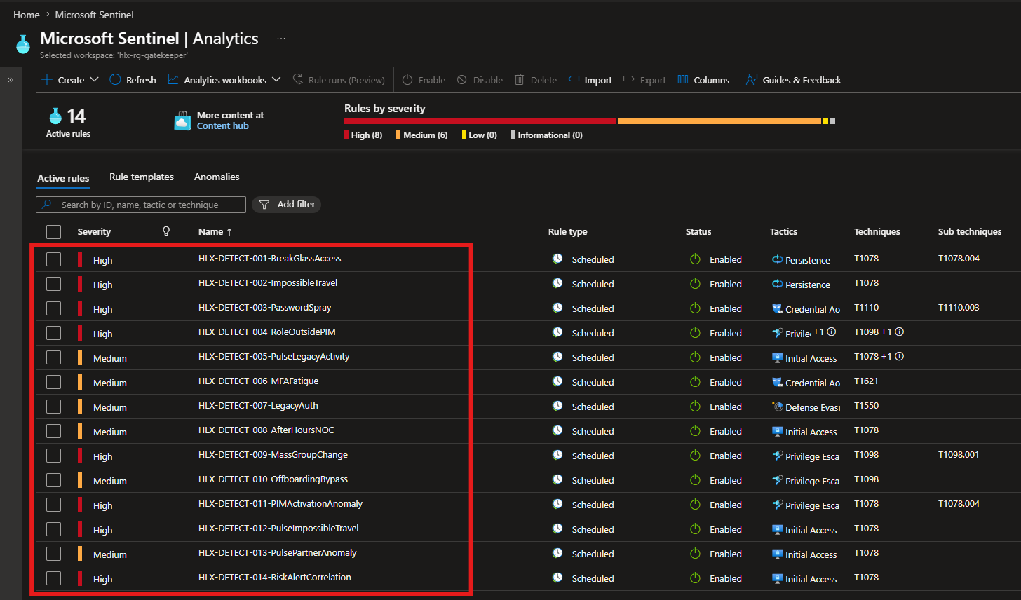The image size is (1021, 600).
Task: Open the HLX-DETECT-009-MassGroupChange rule
Action: coord(273,455)
